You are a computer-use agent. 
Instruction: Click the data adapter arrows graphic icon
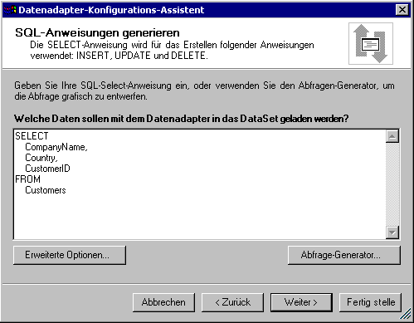(x=371, y=44)
